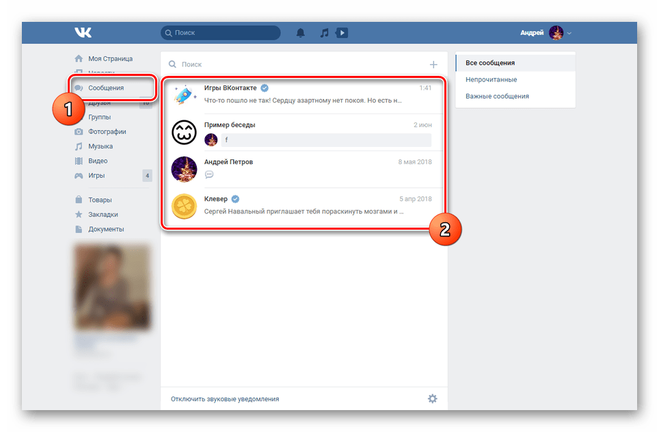Open the notifications bell
This screenshot has height=432, width=659.
[301, 33]
